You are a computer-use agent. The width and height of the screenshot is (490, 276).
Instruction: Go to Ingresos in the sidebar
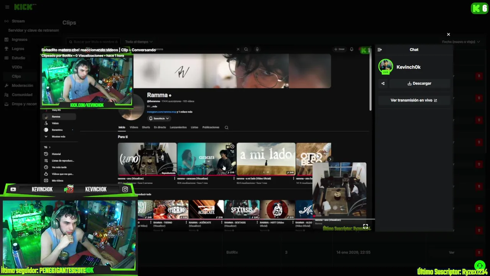pos(20,39)
